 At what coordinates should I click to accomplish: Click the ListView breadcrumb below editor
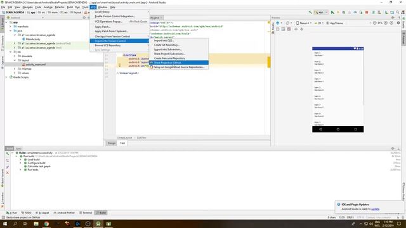pyautogui.click(x=141, y=137)
